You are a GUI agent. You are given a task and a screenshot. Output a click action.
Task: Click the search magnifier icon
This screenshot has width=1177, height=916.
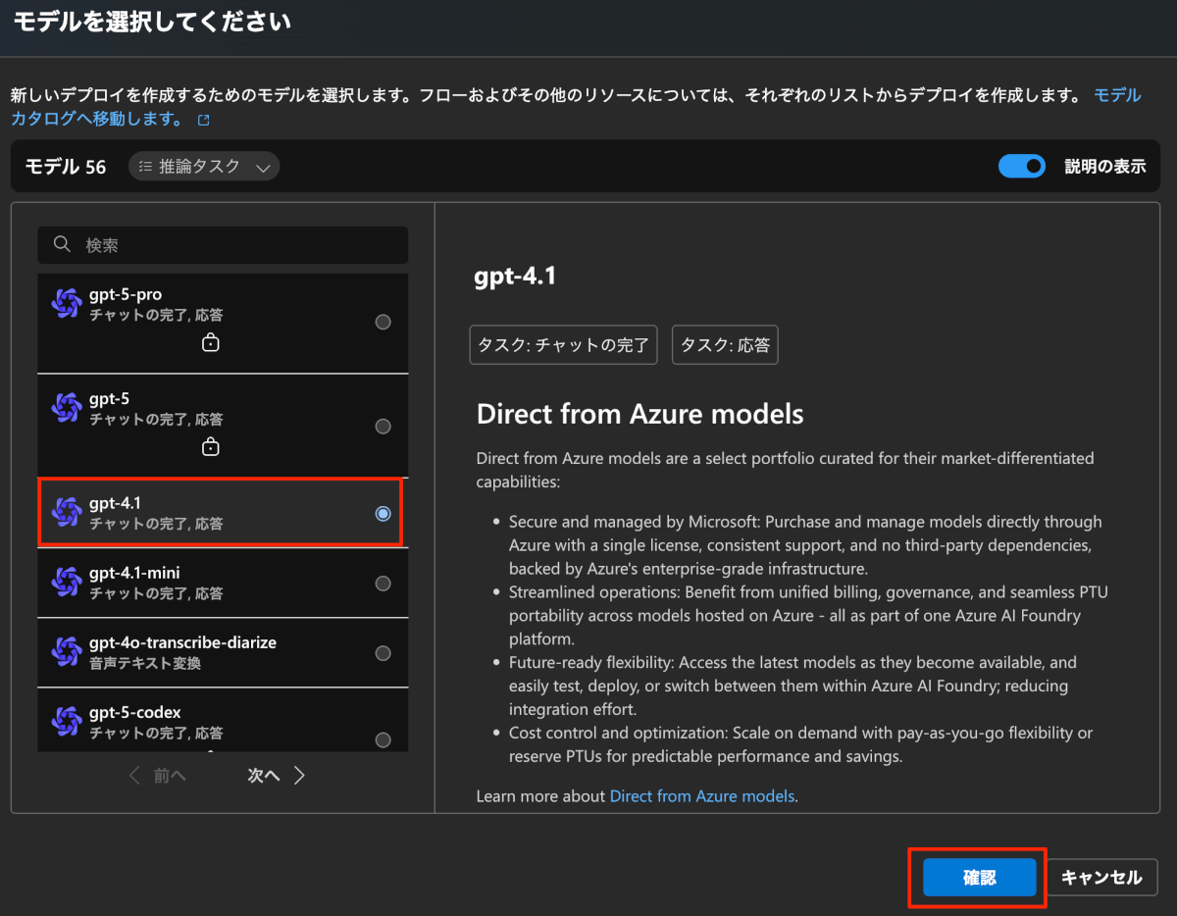click(x=62, y=244)
